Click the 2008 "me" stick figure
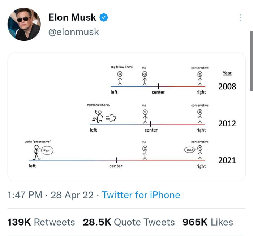 point(145,78)
